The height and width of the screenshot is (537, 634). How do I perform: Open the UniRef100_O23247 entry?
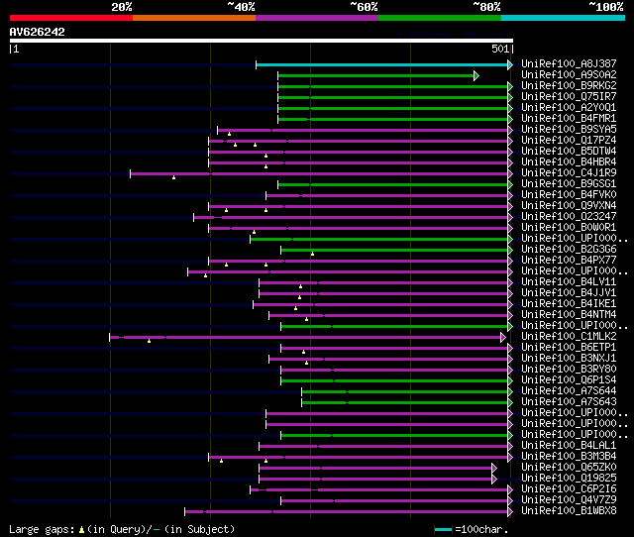[569, 217]
